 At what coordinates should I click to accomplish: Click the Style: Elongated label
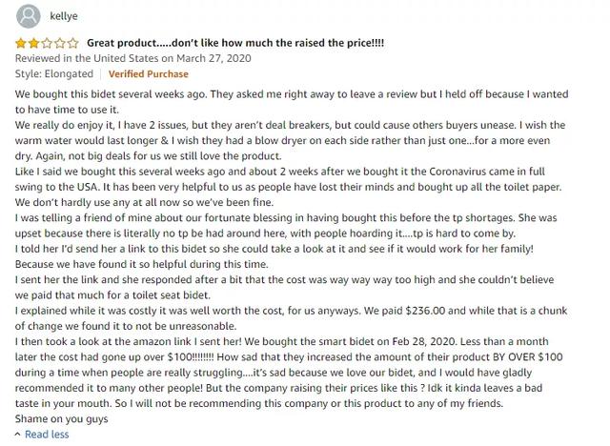pyautogui.click(x=54, y=74)
